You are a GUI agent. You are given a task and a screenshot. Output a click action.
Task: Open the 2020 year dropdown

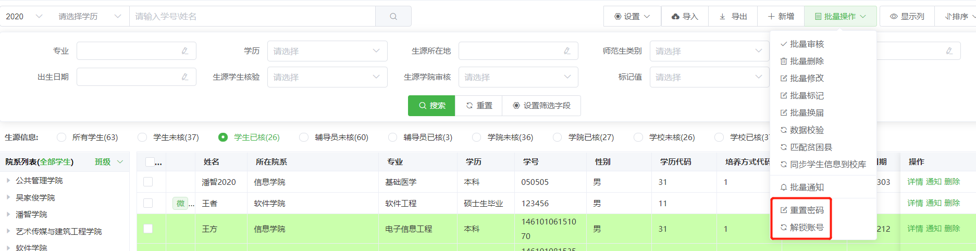24,17
